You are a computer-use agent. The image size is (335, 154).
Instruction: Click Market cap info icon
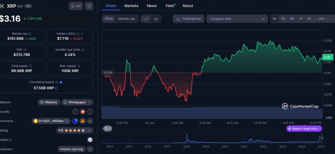[30, 34]
